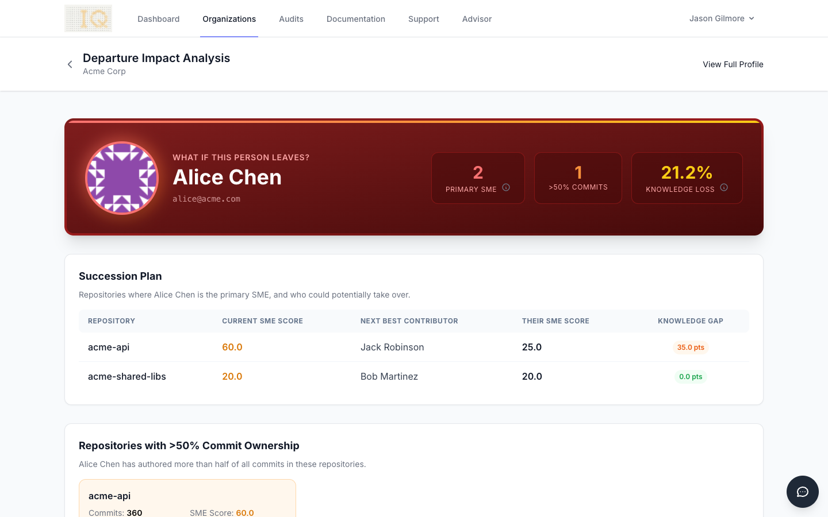This screenshot has width=828, height=517.
Task: Click the >50% Commits stat card
Action: pyautogui.click(x=578, y=178)
